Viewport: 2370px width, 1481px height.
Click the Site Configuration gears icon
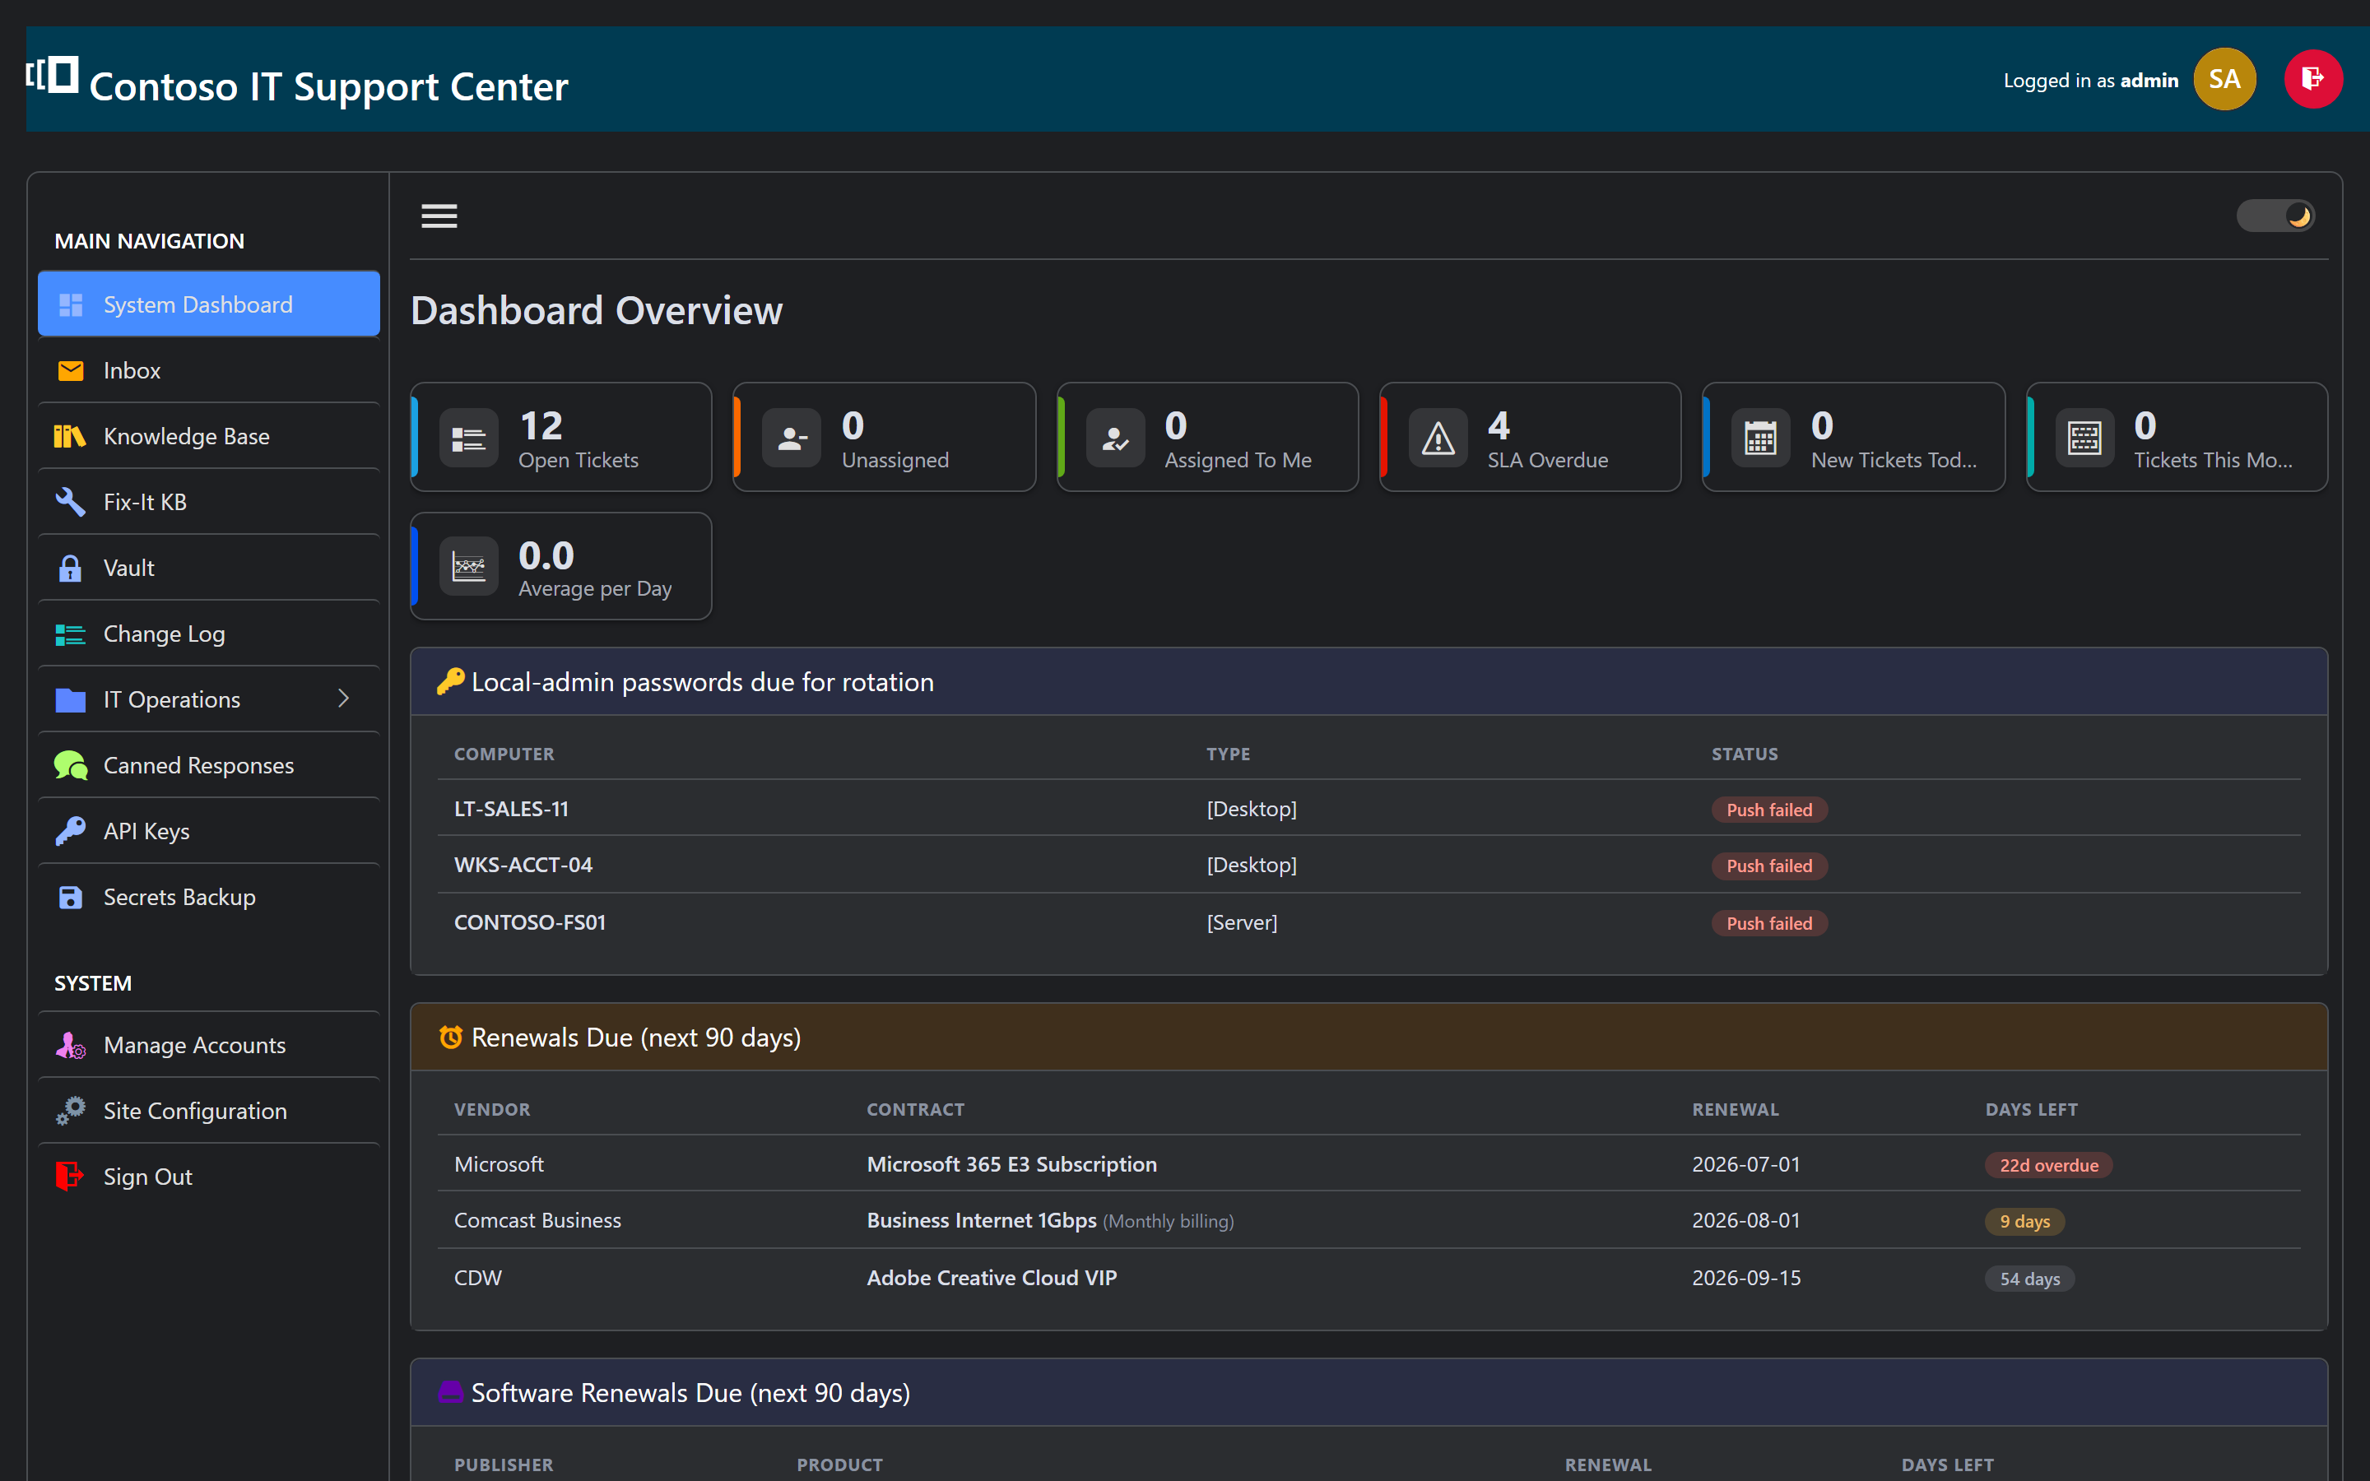(71, 1111)
